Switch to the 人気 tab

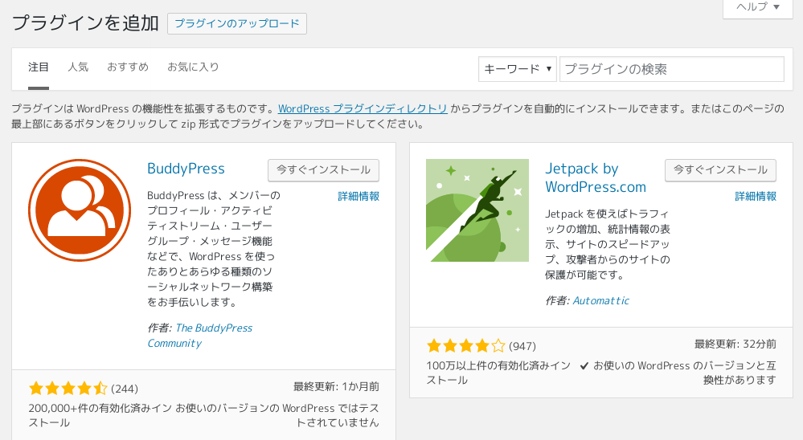click(x=78, y=67)
